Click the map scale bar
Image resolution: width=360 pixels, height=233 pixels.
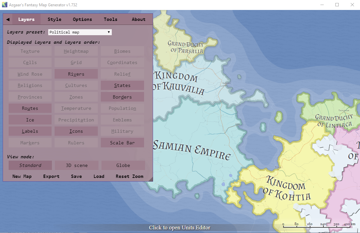[x=319, y=225]
